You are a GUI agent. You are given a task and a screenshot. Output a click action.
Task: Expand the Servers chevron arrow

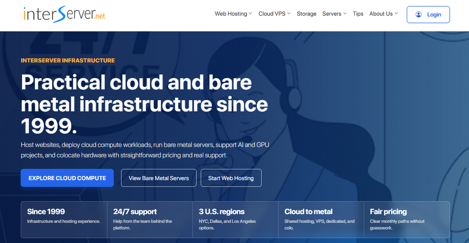(345, 13)
